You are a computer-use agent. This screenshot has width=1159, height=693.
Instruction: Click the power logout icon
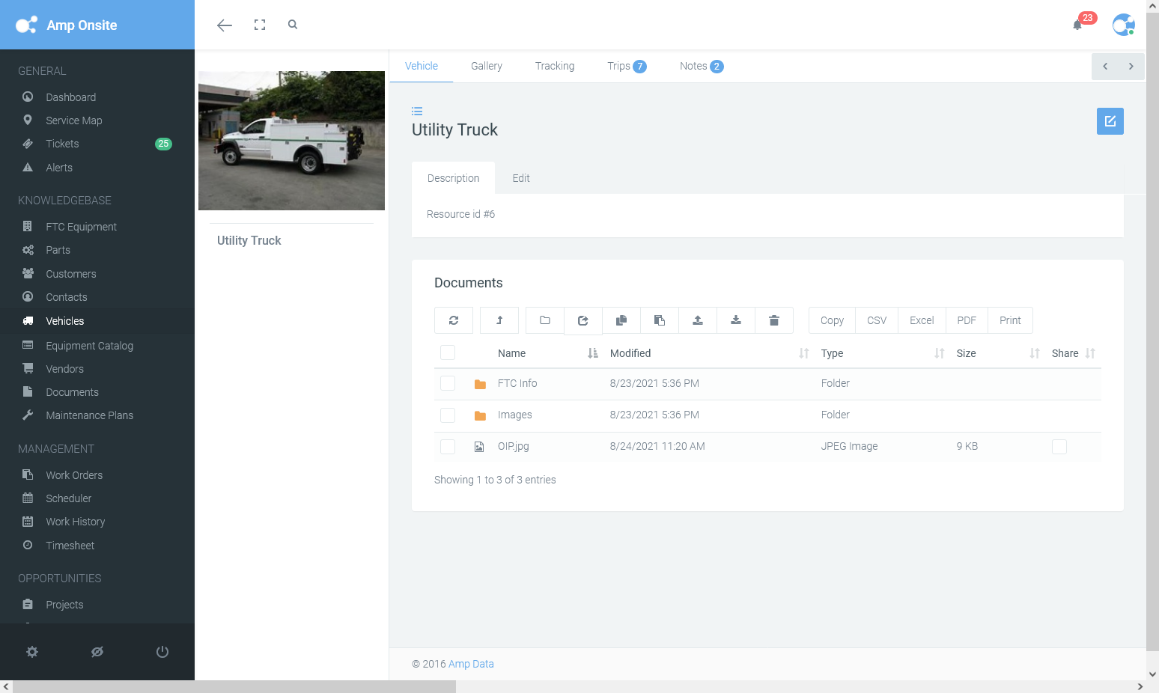point(162,652)
